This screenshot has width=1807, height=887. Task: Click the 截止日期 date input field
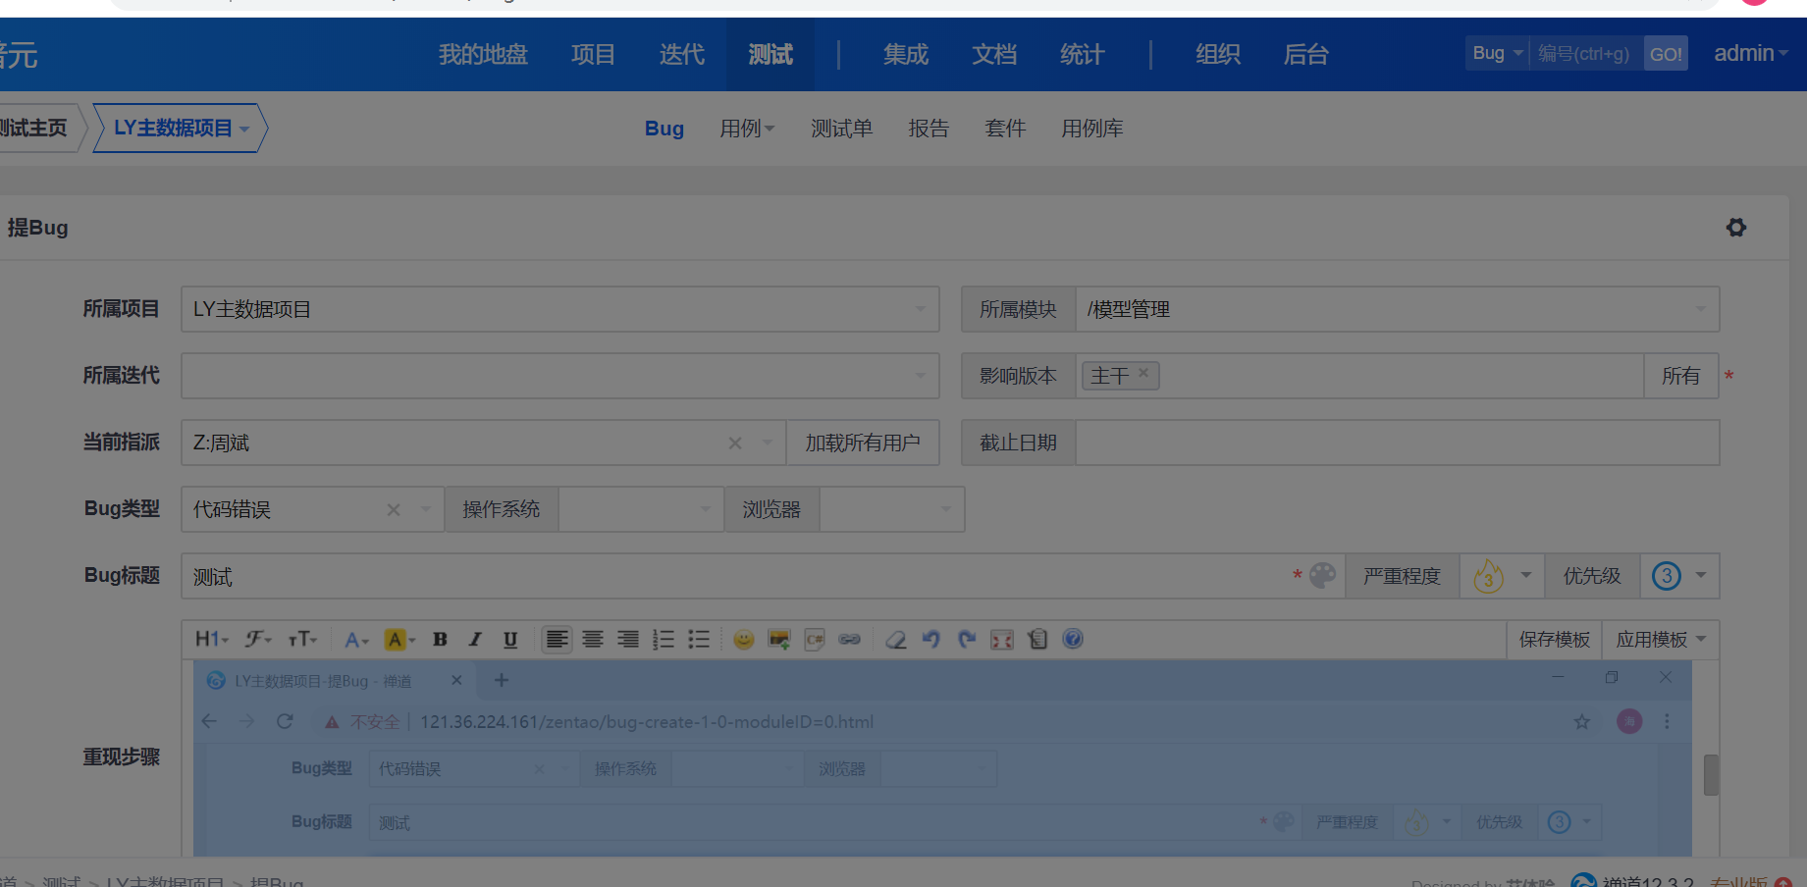(x=1396, y=443)
